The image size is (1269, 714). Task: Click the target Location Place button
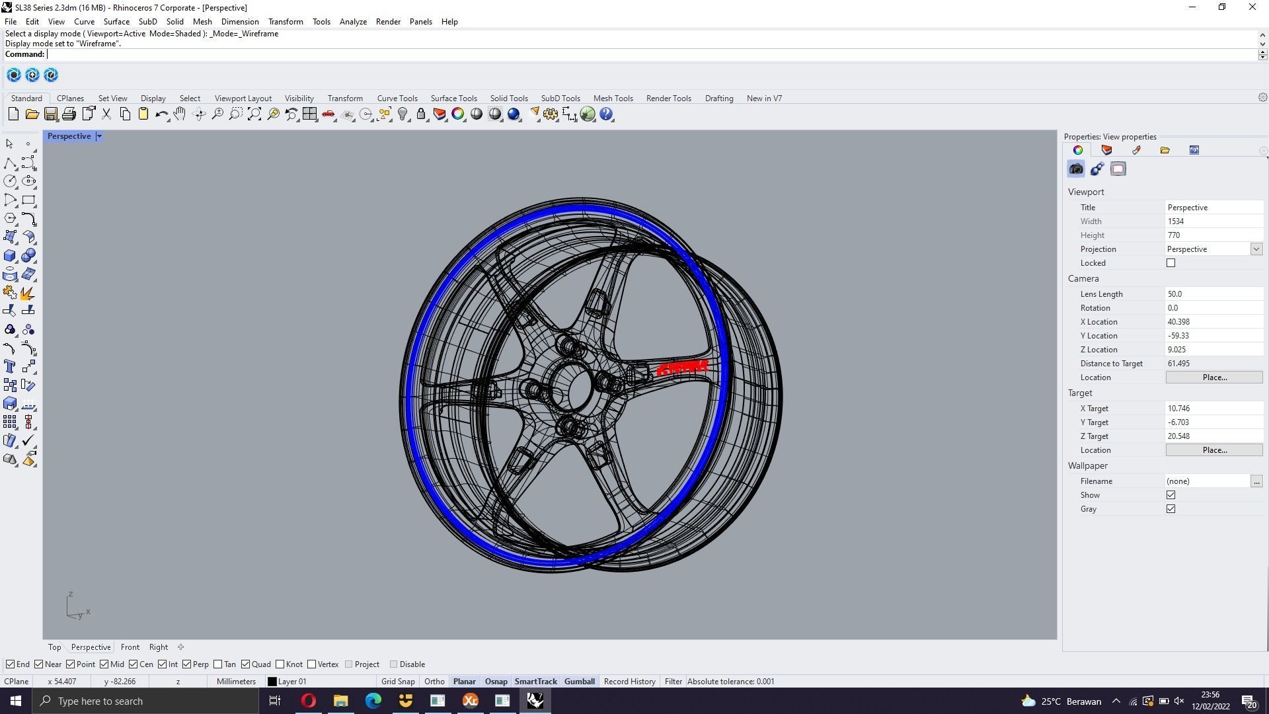pos(1214,450)
